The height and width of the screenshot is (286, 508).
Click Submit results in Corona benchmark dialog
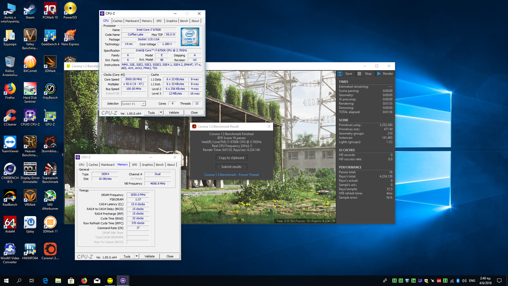[x=231, y=167]
